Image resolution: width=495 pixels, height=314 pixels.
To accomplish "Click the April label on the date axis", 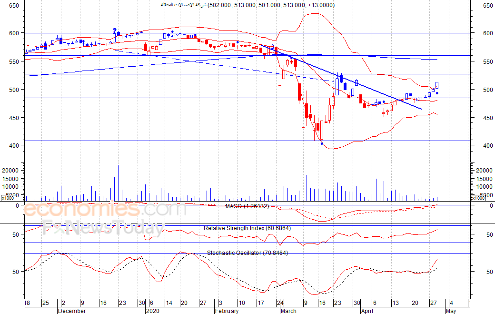I will pos(367,311).
